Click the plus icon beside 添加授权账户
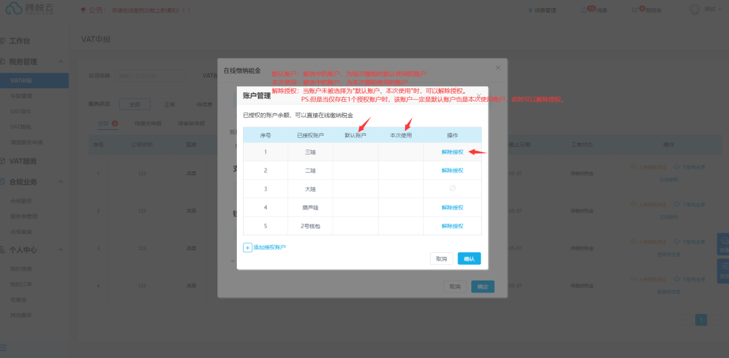The image size is (729, 358). click(247, 247)
